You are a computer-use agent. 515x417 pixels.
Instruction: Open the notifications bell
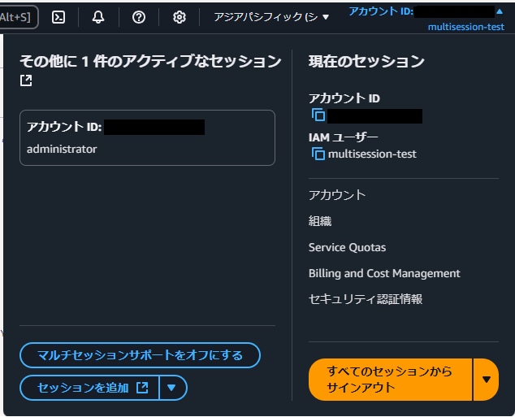98,17
